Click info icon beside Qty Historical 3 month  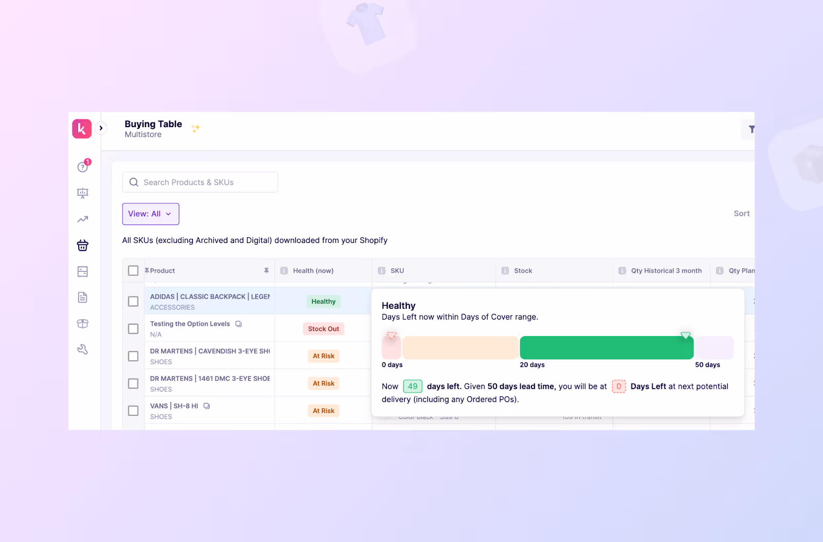(x=622, y=271)
